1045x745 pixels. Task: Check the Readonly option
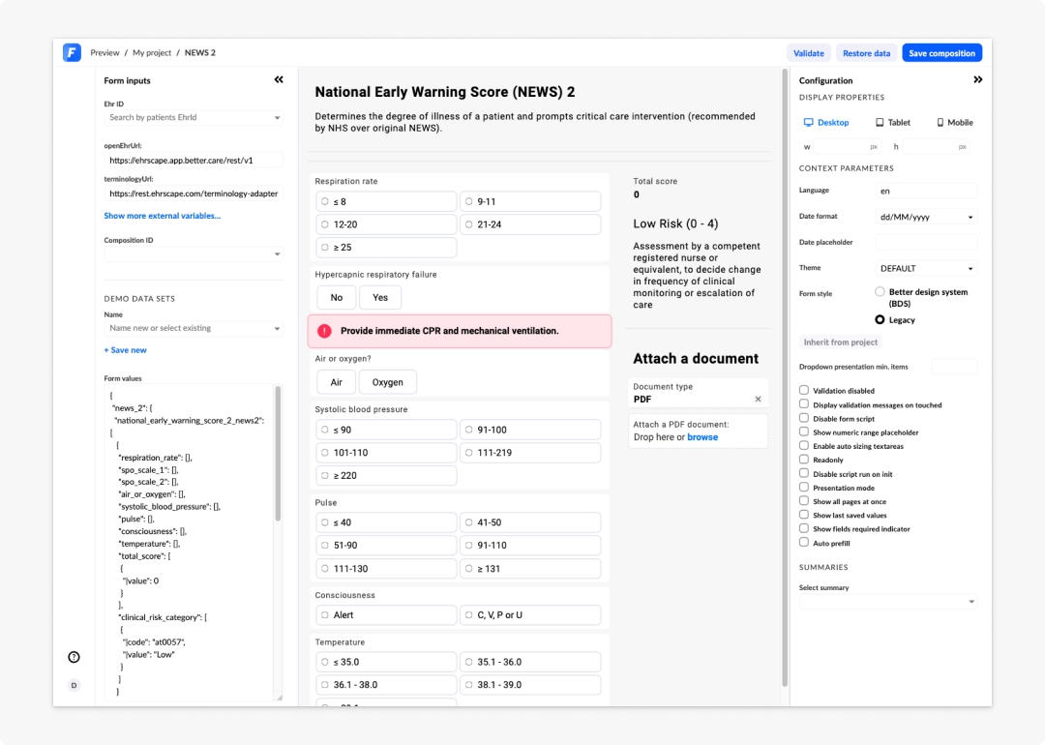[x=804, y=460]
